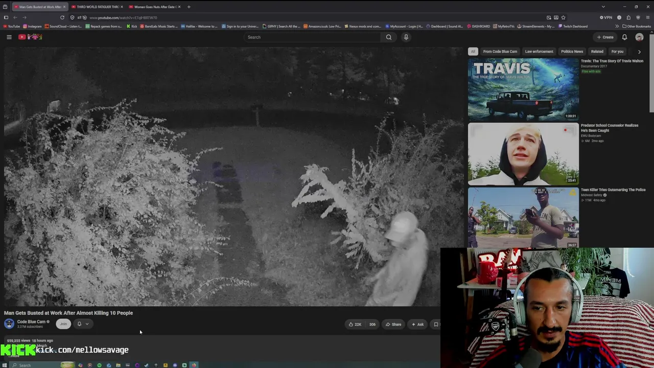Open a new browser tab
The image size is (654, 368).
pos(189,7)
